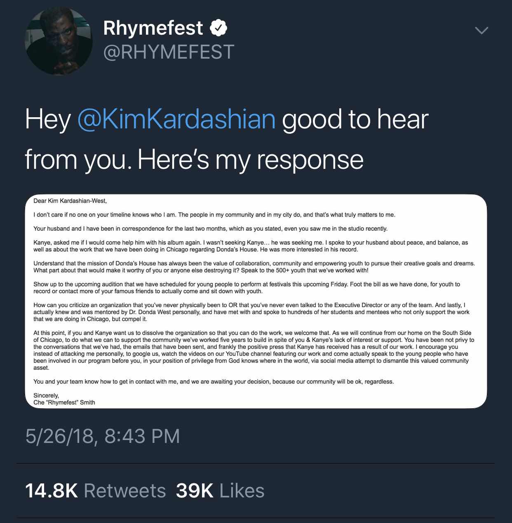Select the 'Here's my response' tweet text
This screenshot has width=512, height=523.
[250, 159]
